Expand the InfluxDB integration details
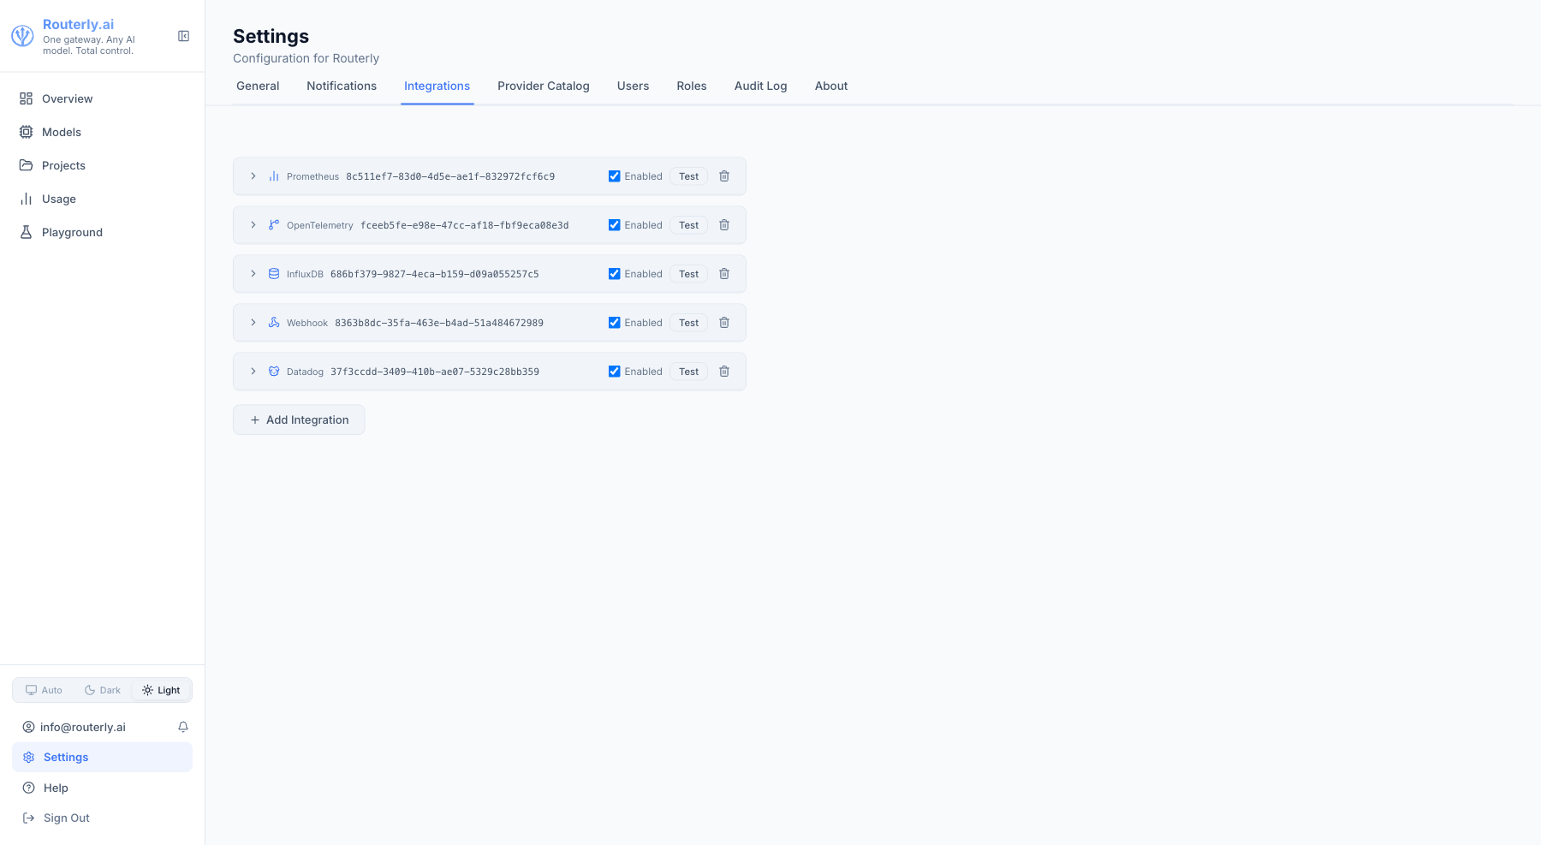 pos(253,274)
